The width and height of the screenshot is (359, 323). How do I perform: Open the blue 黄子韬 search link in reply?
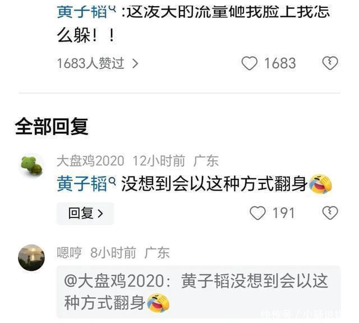(82, 184)
